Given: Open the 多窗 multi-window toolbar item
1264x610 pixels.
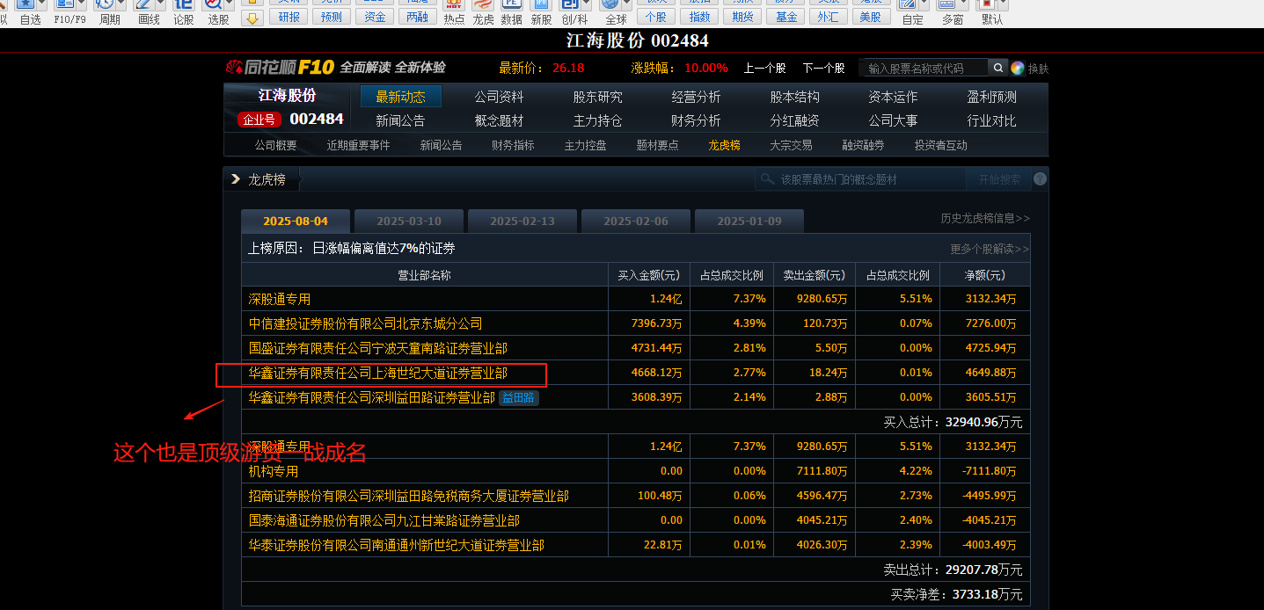Looking at the screenshot, I should click(953, 12).
